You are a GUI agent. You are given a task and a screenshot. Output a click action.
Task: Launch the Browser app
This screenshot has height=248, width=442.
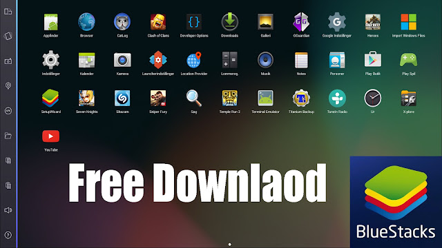(86, 22)
